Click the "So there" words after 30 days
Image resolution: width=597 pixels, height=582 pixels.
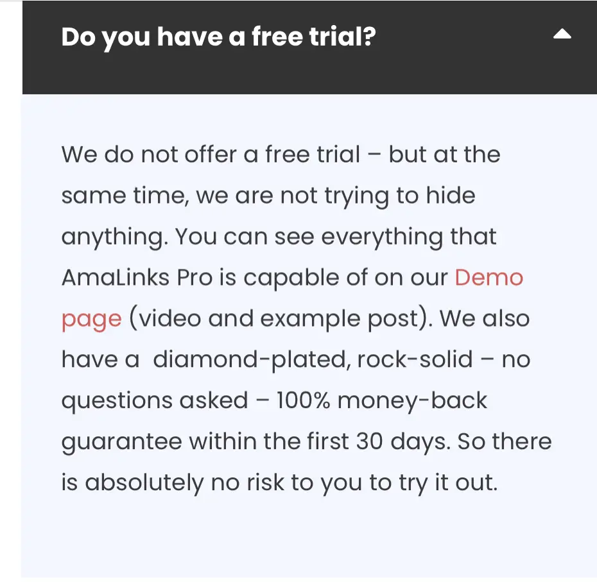(505, 441)
